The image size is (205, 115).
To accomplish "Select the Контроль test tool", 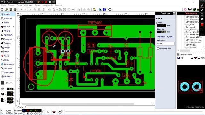I will coord(8,68).
